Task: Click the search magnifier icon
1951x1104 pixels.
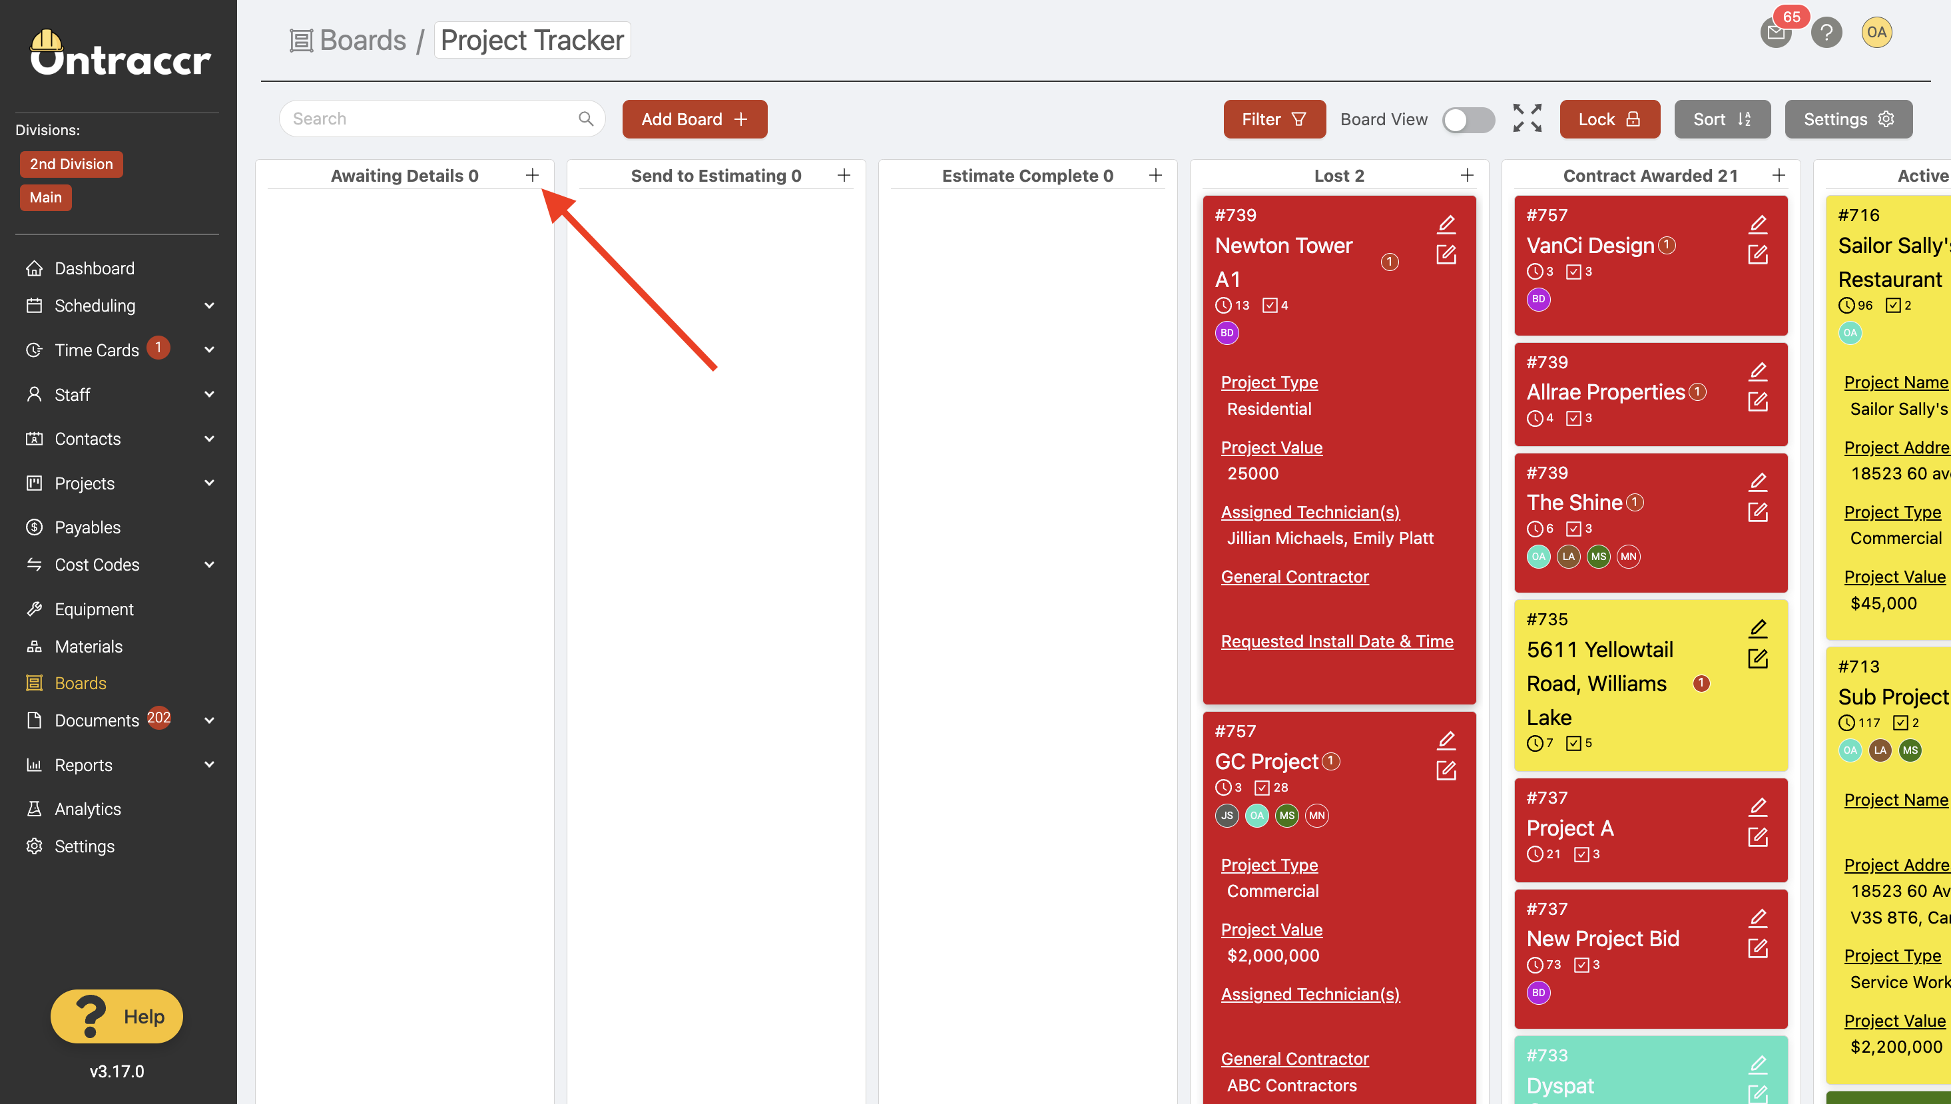Action: [585, 119]
